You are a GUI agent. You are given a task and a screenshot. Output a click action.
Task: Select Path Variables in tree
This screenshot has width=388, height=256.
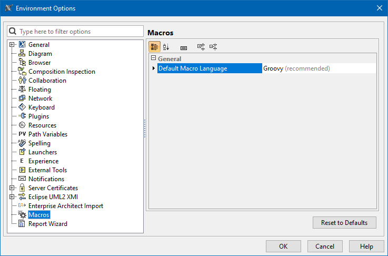click(48, 134)
